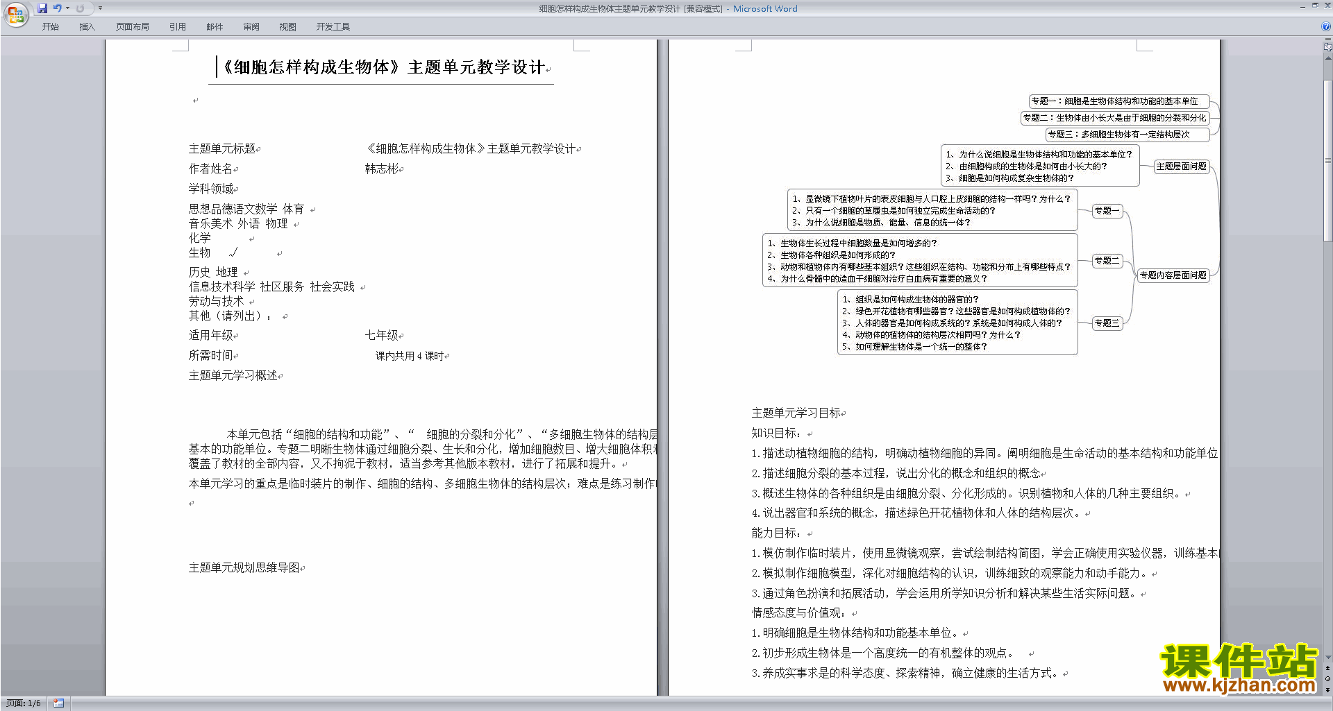Select the 页面布局 ribbon tab
This screenshot has width=1333, height=711.
(133, 27)
